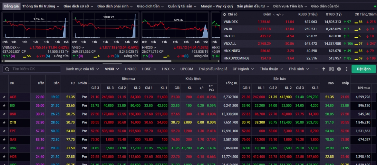Open the HNX board tab
377x165 pixels.
tap(168, 69)
